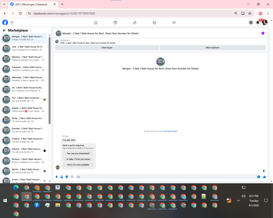273x218 pixels.
Task: Open Katelyn's conversation in the list
Action: click(x=24, y=150)
